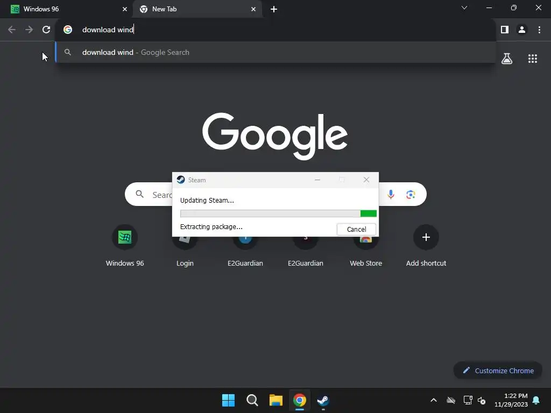Open a new tab with plus button
Image resolution: width=551 pixels, height=413 pixels.
click(274, 9)
